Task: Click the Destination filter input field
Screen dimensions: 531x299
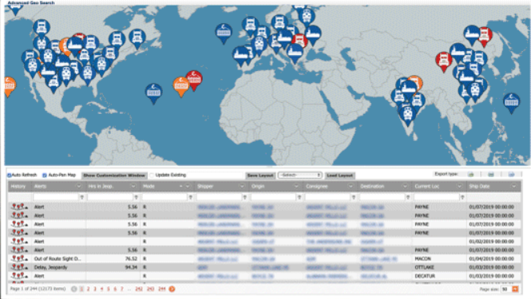Action: [382, 197]
